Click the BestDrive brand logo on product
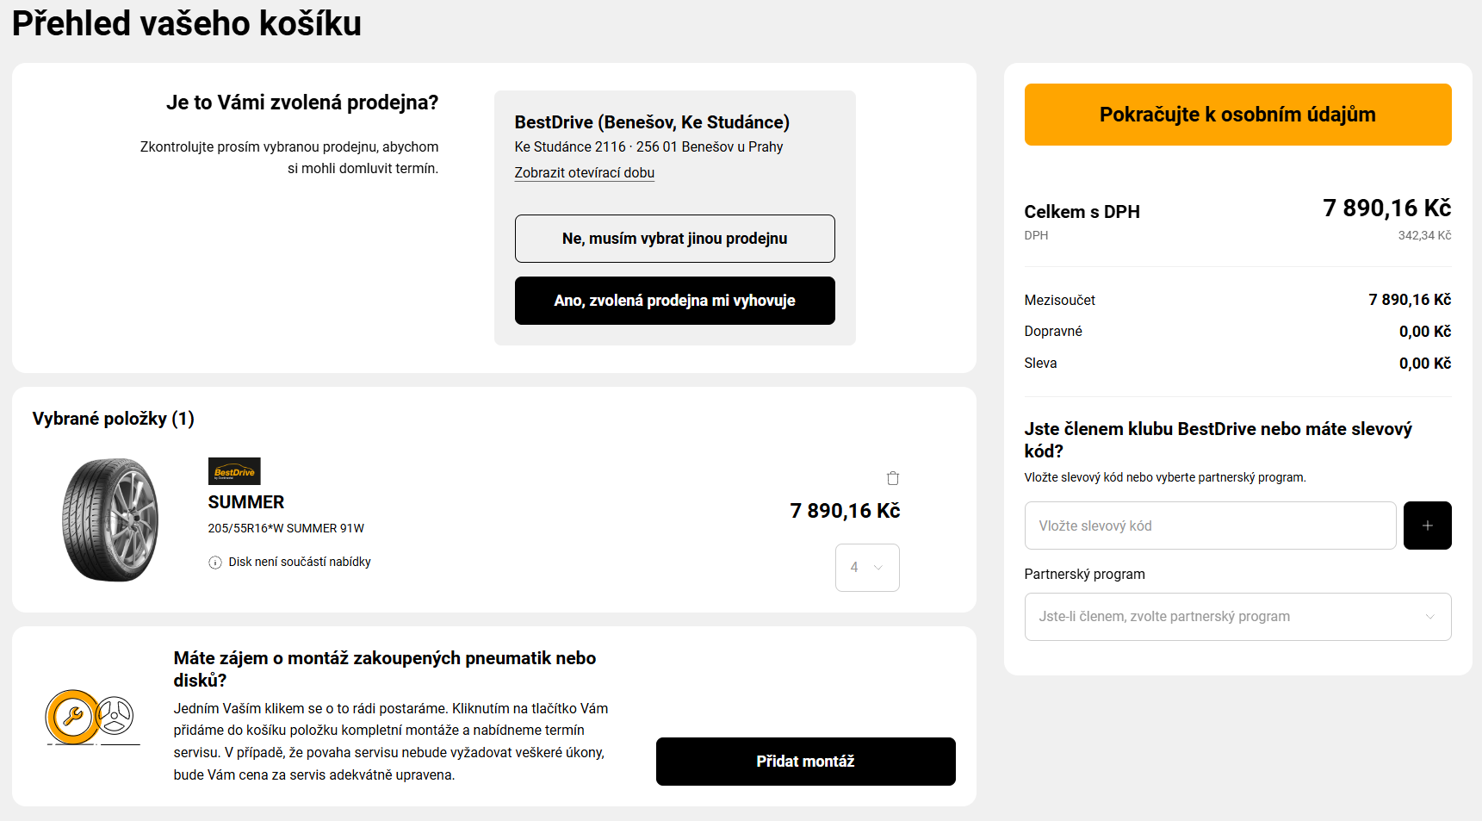This screenshot has width=1482, height=821. coord(234,471)
